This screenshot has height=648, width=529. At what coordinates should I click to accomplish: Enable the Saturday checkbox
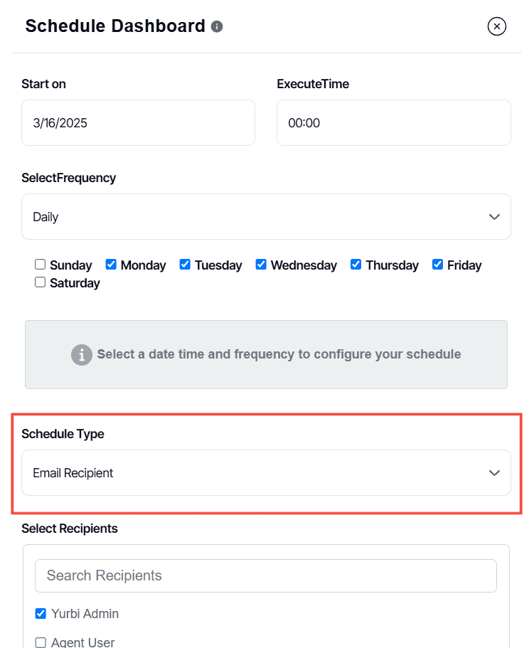[x=40, y=282]
